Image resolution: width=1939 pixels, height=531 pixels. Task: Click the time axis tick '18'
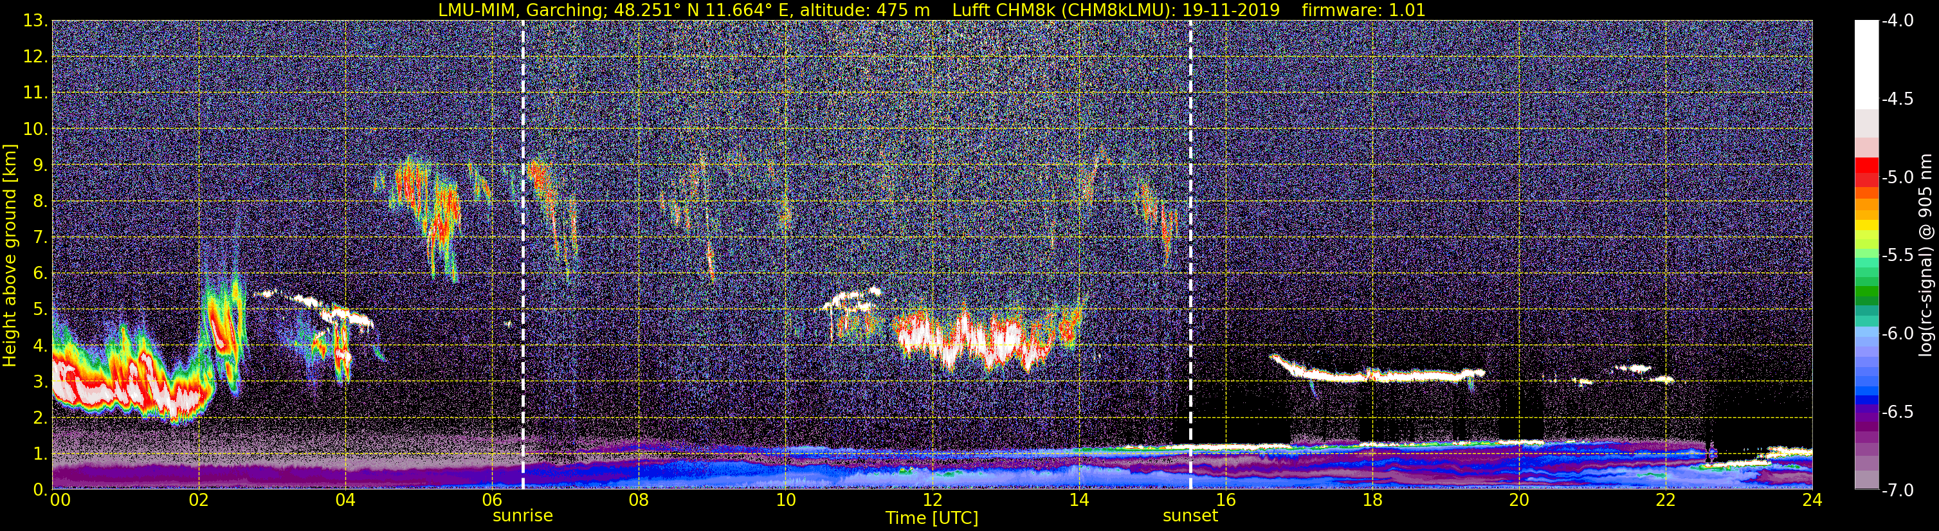click(1372, 500)
